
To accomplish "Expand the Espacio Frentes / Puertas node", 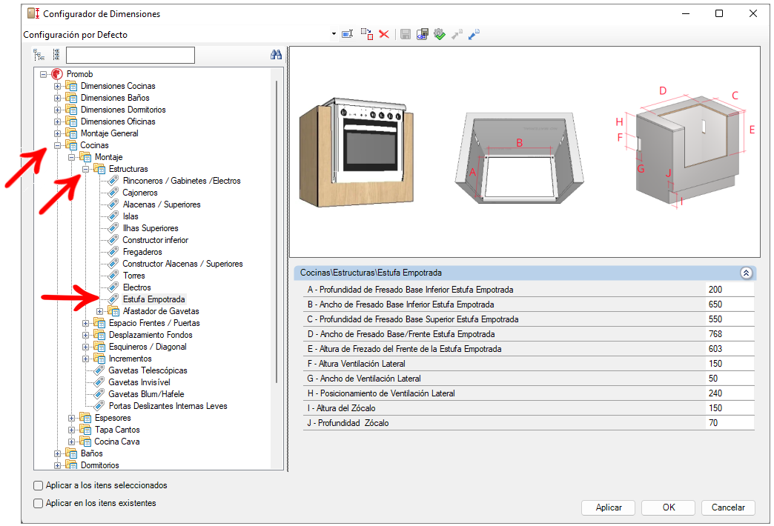I will [86, 323].
